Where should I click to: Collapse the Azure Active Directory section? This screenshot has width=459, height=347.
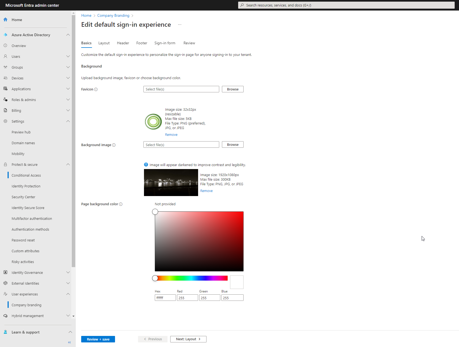pos(68,35)
